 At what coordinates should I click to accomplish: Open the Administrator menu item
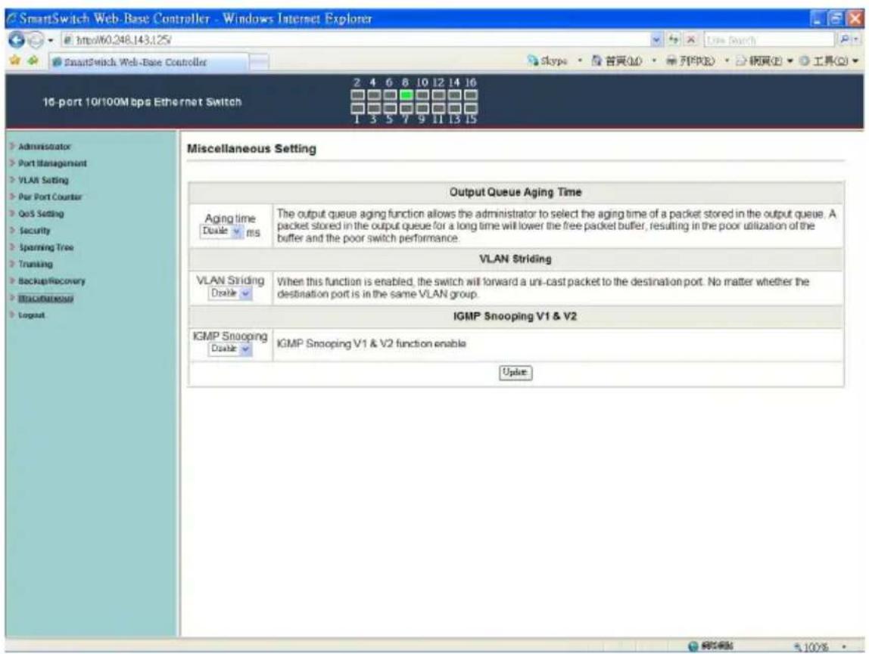click(45, 147)
